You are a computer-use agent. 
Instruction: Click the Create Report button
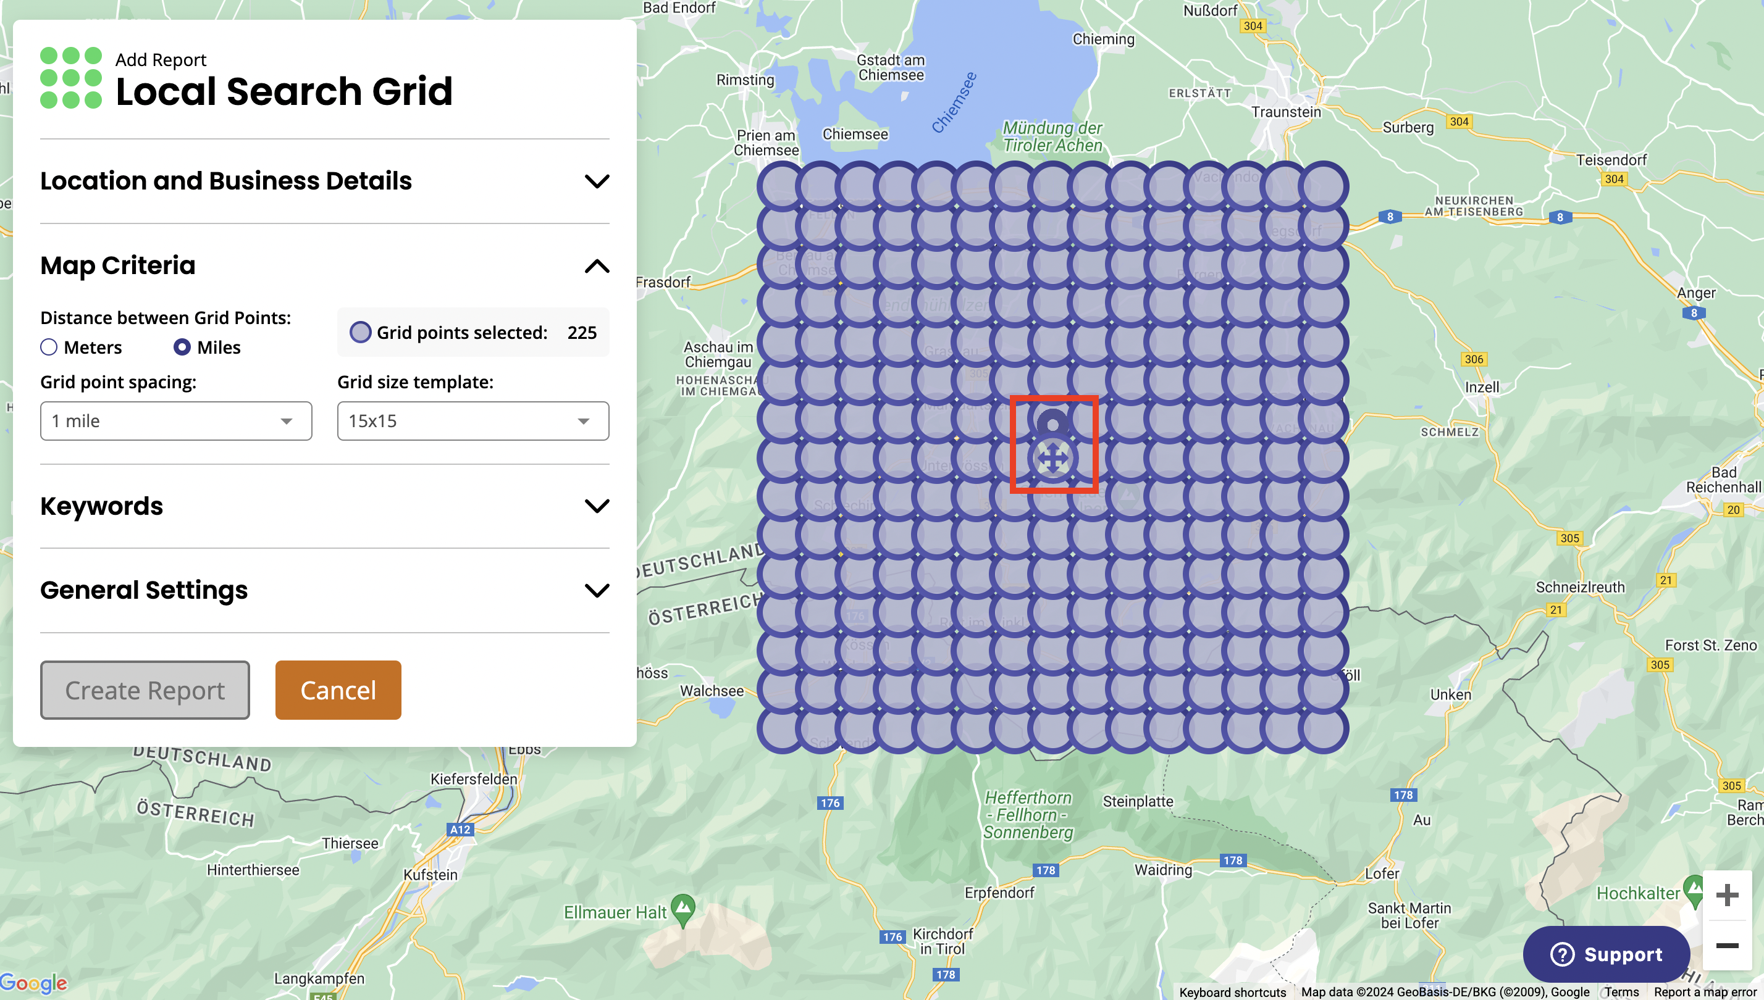pyautogui.click(x=145, y=690)
